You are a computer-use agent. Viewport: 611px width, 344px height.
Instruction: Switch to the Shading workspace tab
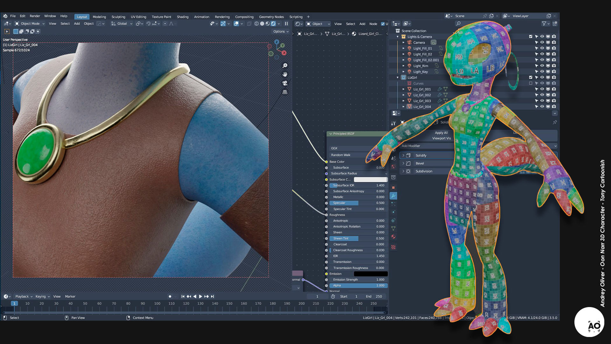click(183, 17)
